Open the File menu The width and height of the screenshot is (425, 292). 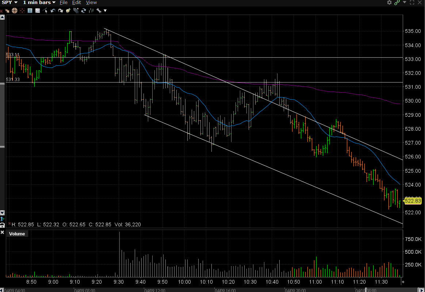64,3
